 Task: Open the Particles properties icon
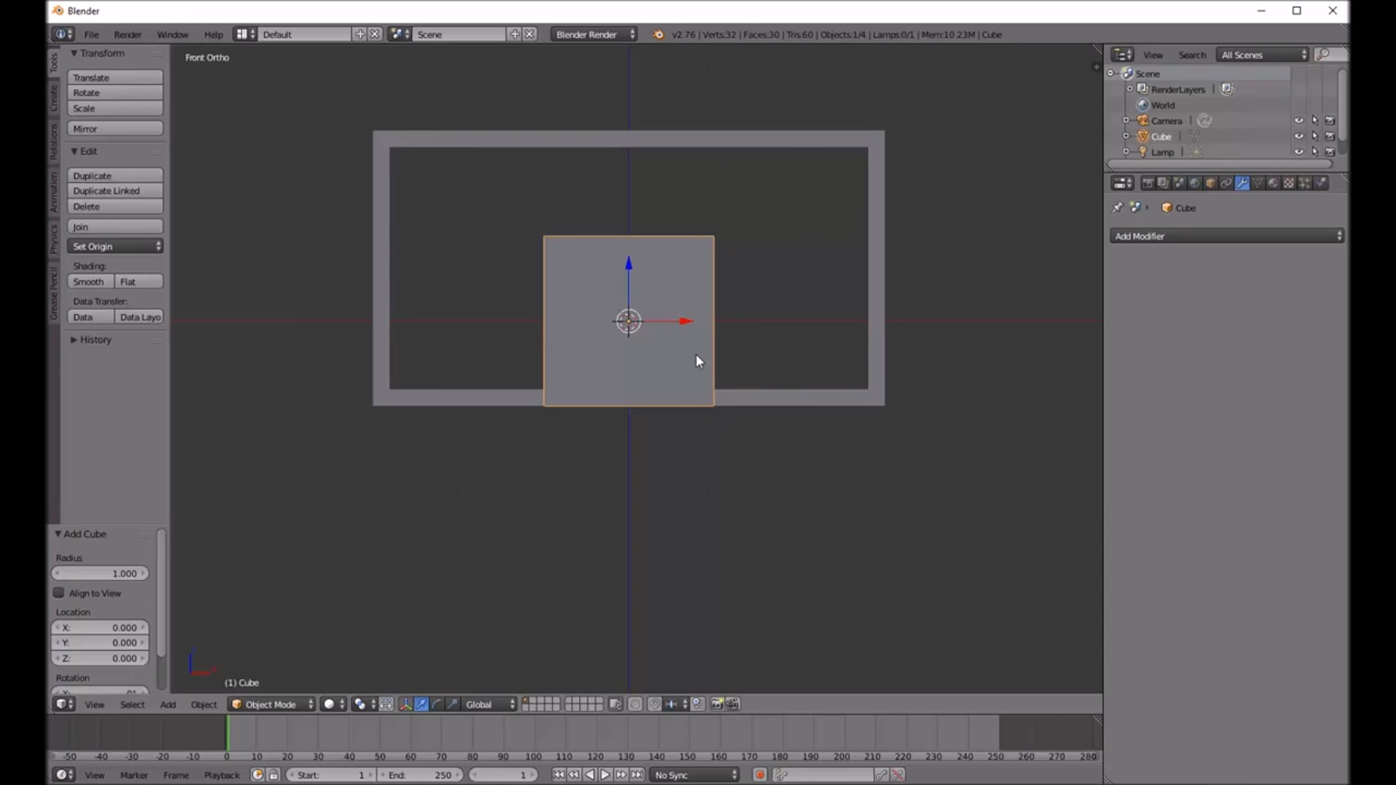click(x=1305, y=183)
